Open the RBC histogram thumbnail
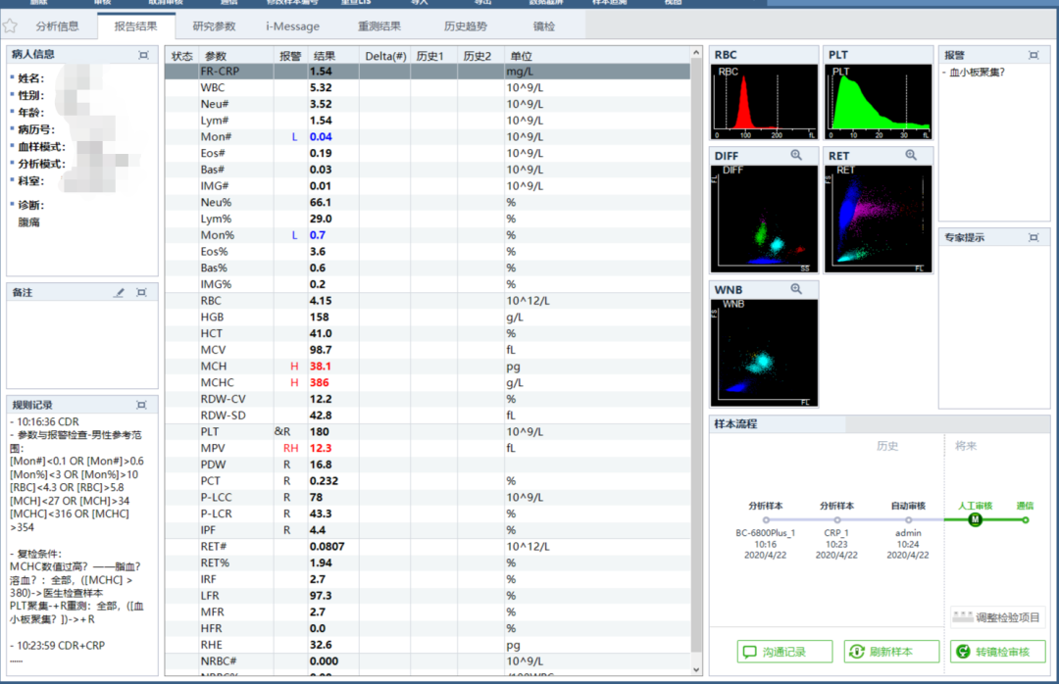Image resolution: width=1059 pixels, height=684 pixels. pyautogui.click(x=764, y=102)
